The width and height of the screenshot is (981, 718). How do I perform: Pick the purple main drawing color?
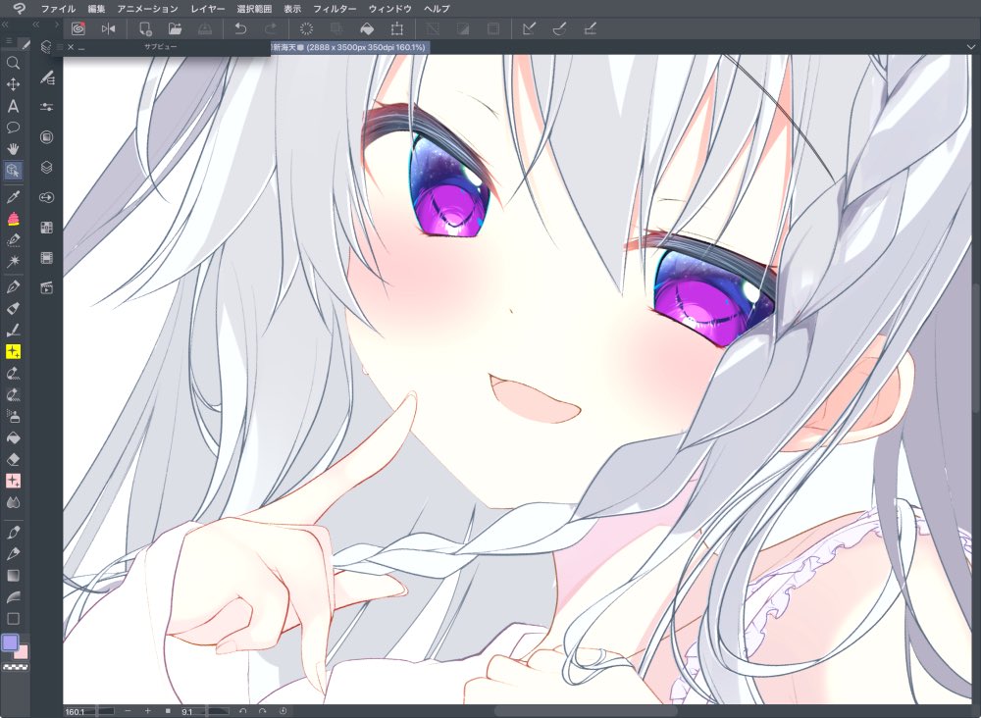click(x=10, y=642)
